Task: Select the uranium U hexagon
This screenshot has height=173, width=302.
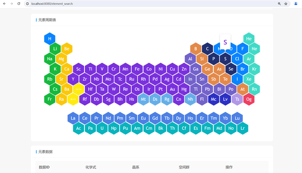Action: pos(102,128)
